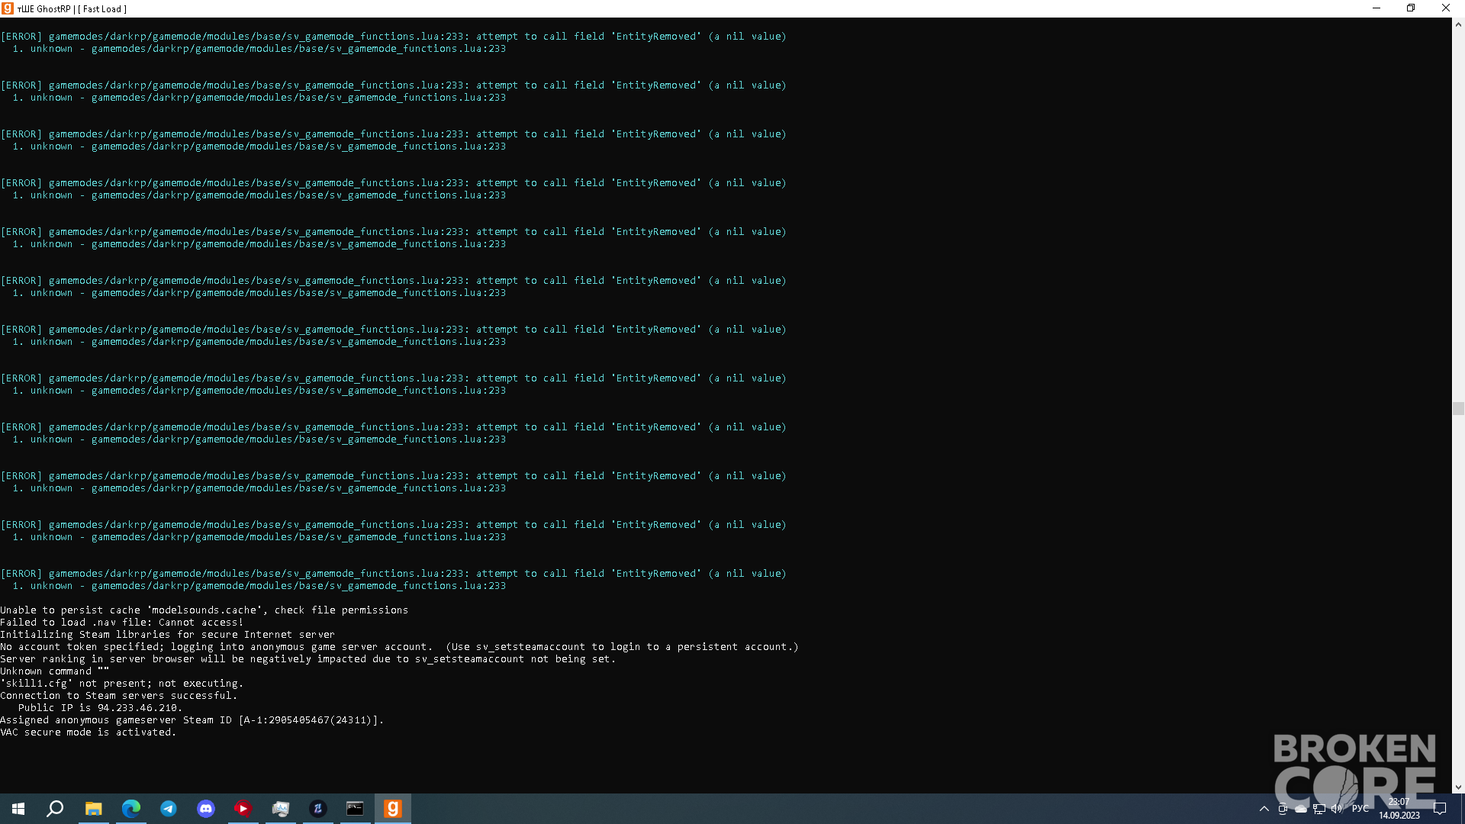This screenshot has height=824, width=1465.
Task: Click the 'Public IP is 94.233.46.210.' line
Action: 101,708
